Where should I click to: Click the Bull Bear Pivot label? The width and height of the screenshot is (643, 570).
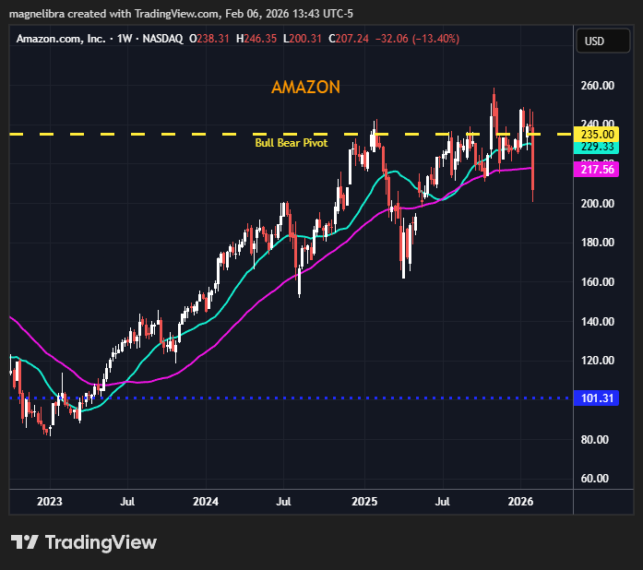coord(292,143)
